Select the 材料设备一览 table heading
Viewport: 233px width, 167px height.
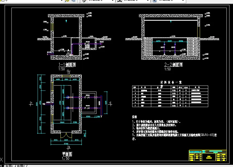(171, 82)
